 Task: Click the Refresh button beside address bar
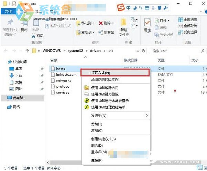coord(144,51)
